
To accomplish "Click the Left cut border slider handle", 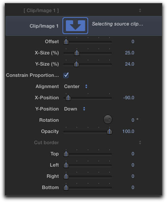I will pos(66,165).
